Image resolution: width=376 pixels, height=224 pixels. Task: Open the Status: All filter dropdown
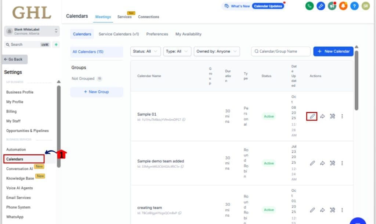tap(145, 51)
